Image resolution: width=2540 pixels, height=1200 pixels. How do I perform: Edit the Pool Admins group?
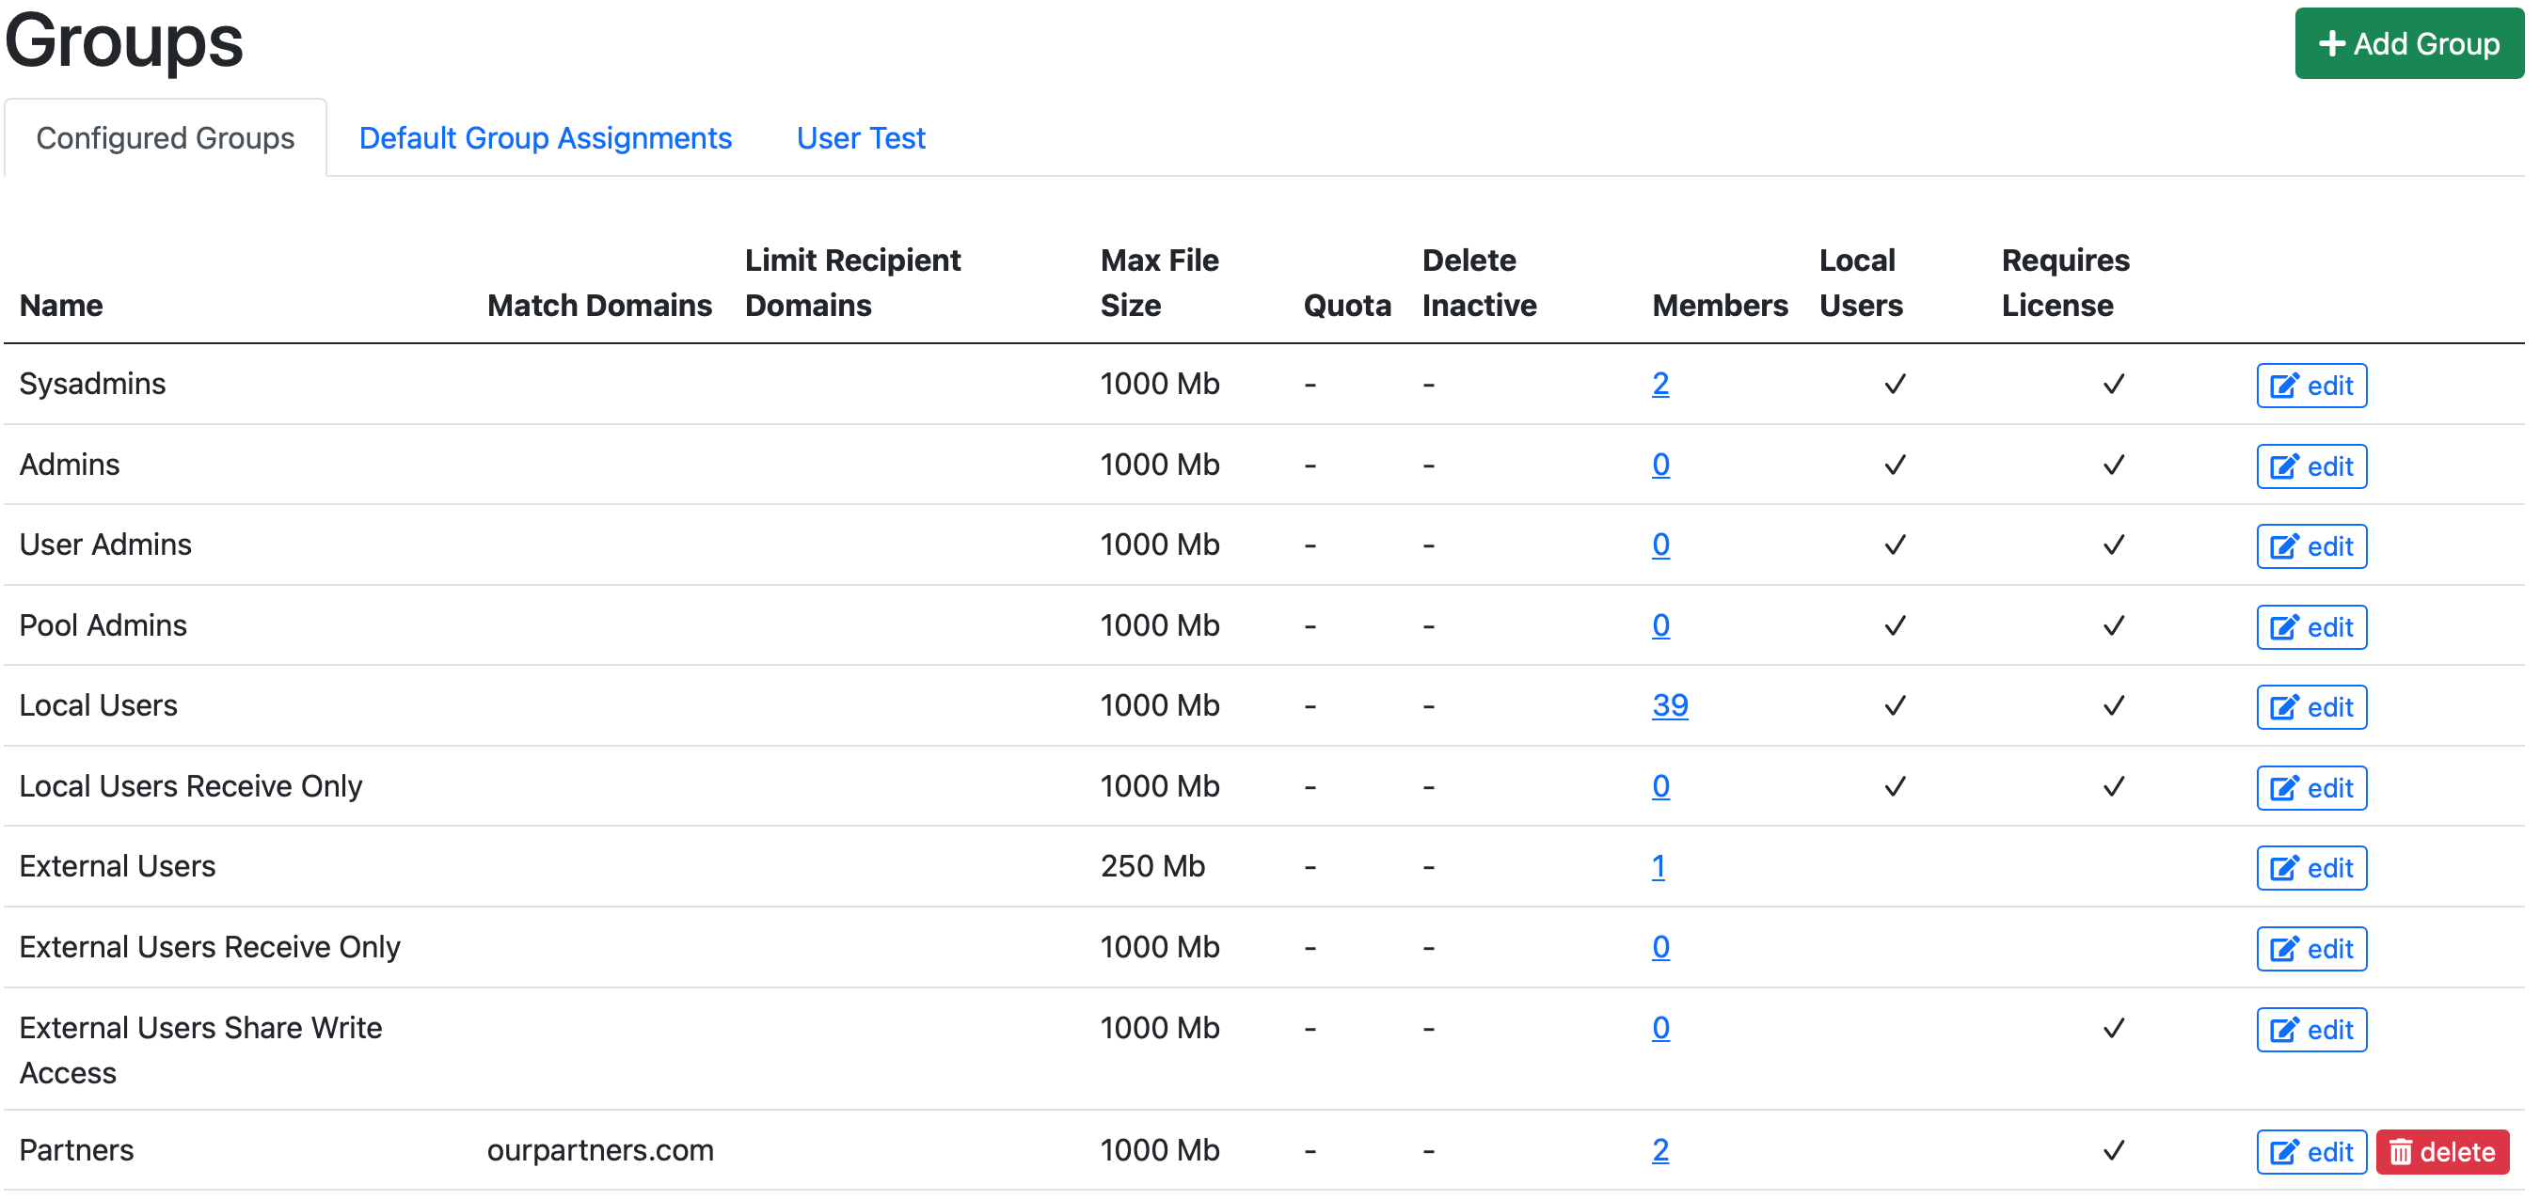click(x=2311, y=626)
